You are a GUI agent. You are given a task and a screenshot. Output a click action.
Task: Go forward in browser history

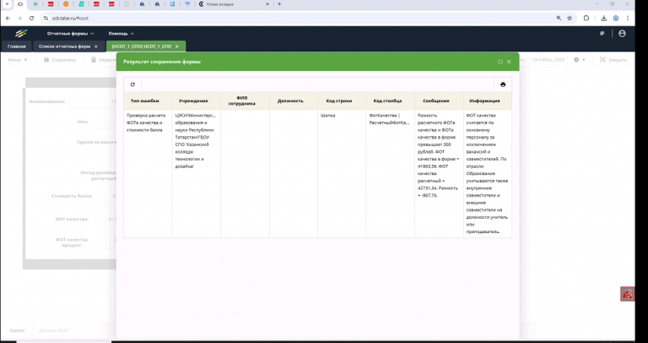19,19
